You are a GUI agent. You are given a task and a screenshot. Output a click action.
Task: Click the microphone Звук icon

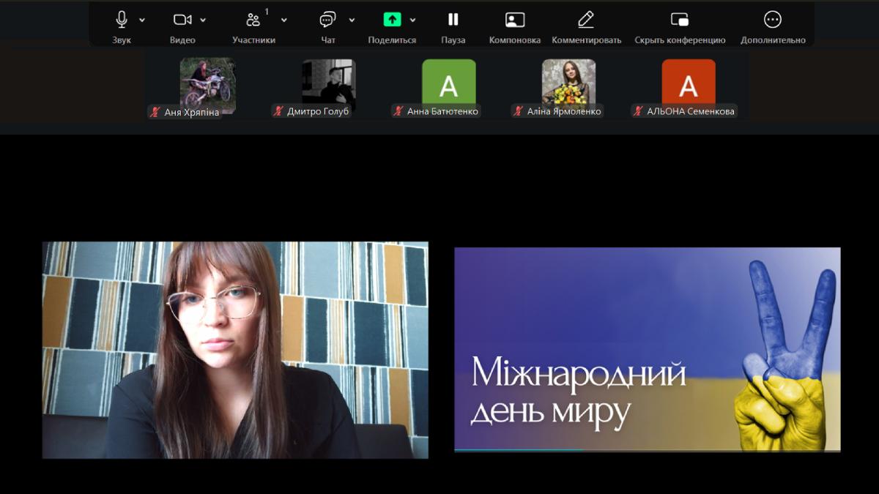(x=122, y=20)
